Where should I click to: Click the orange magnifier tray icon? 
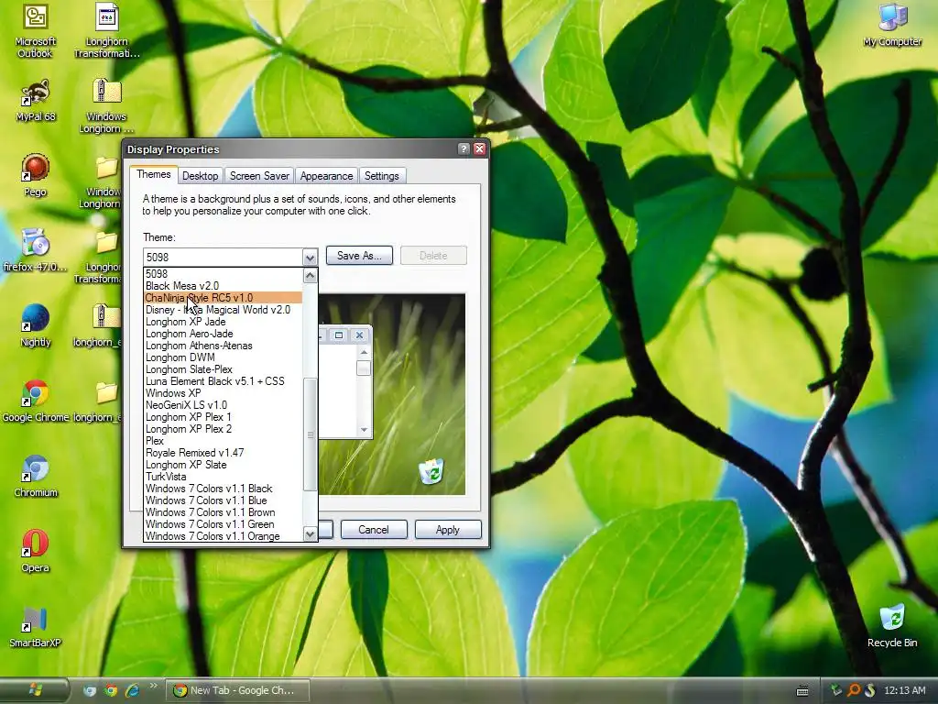click(854, 690)
